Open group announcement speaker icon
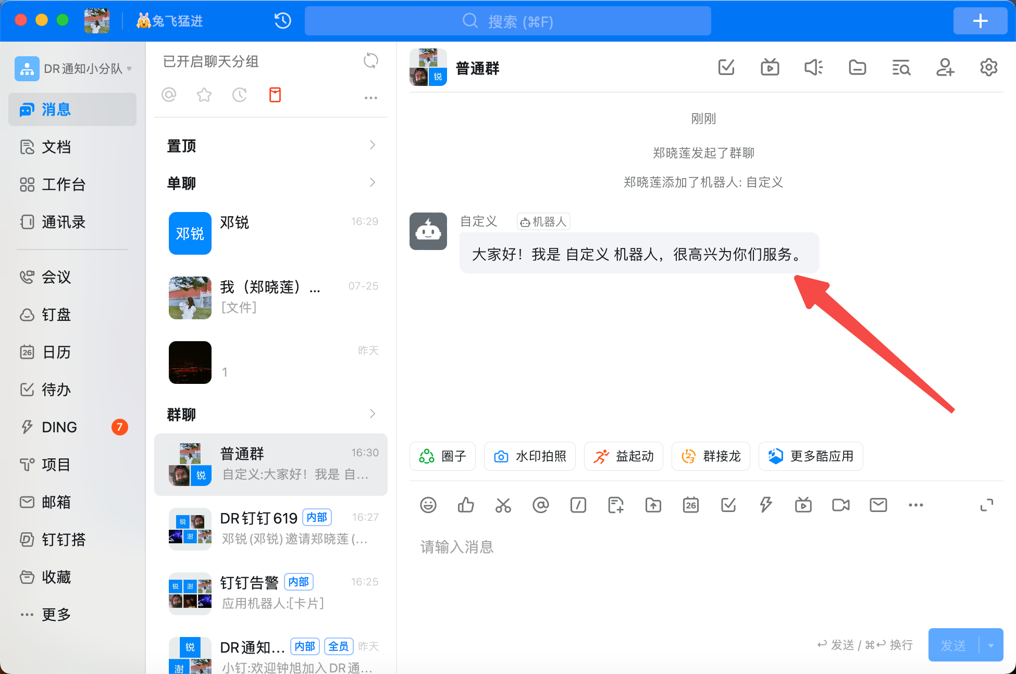Image resolution: width=1016 pixels, height=674 pixels. (813, 67)
